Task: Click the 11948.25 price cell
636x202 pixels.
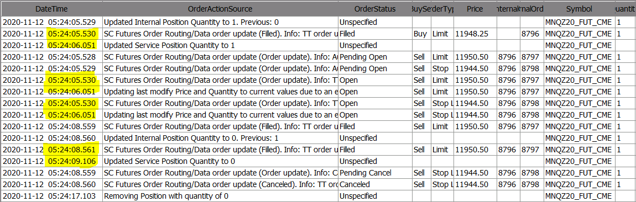Action: tap(471, 34)
